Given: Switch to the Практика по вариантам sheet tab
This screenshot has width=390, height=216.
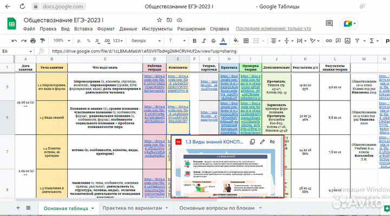Looking at the screenshot, I should [132, 208].
